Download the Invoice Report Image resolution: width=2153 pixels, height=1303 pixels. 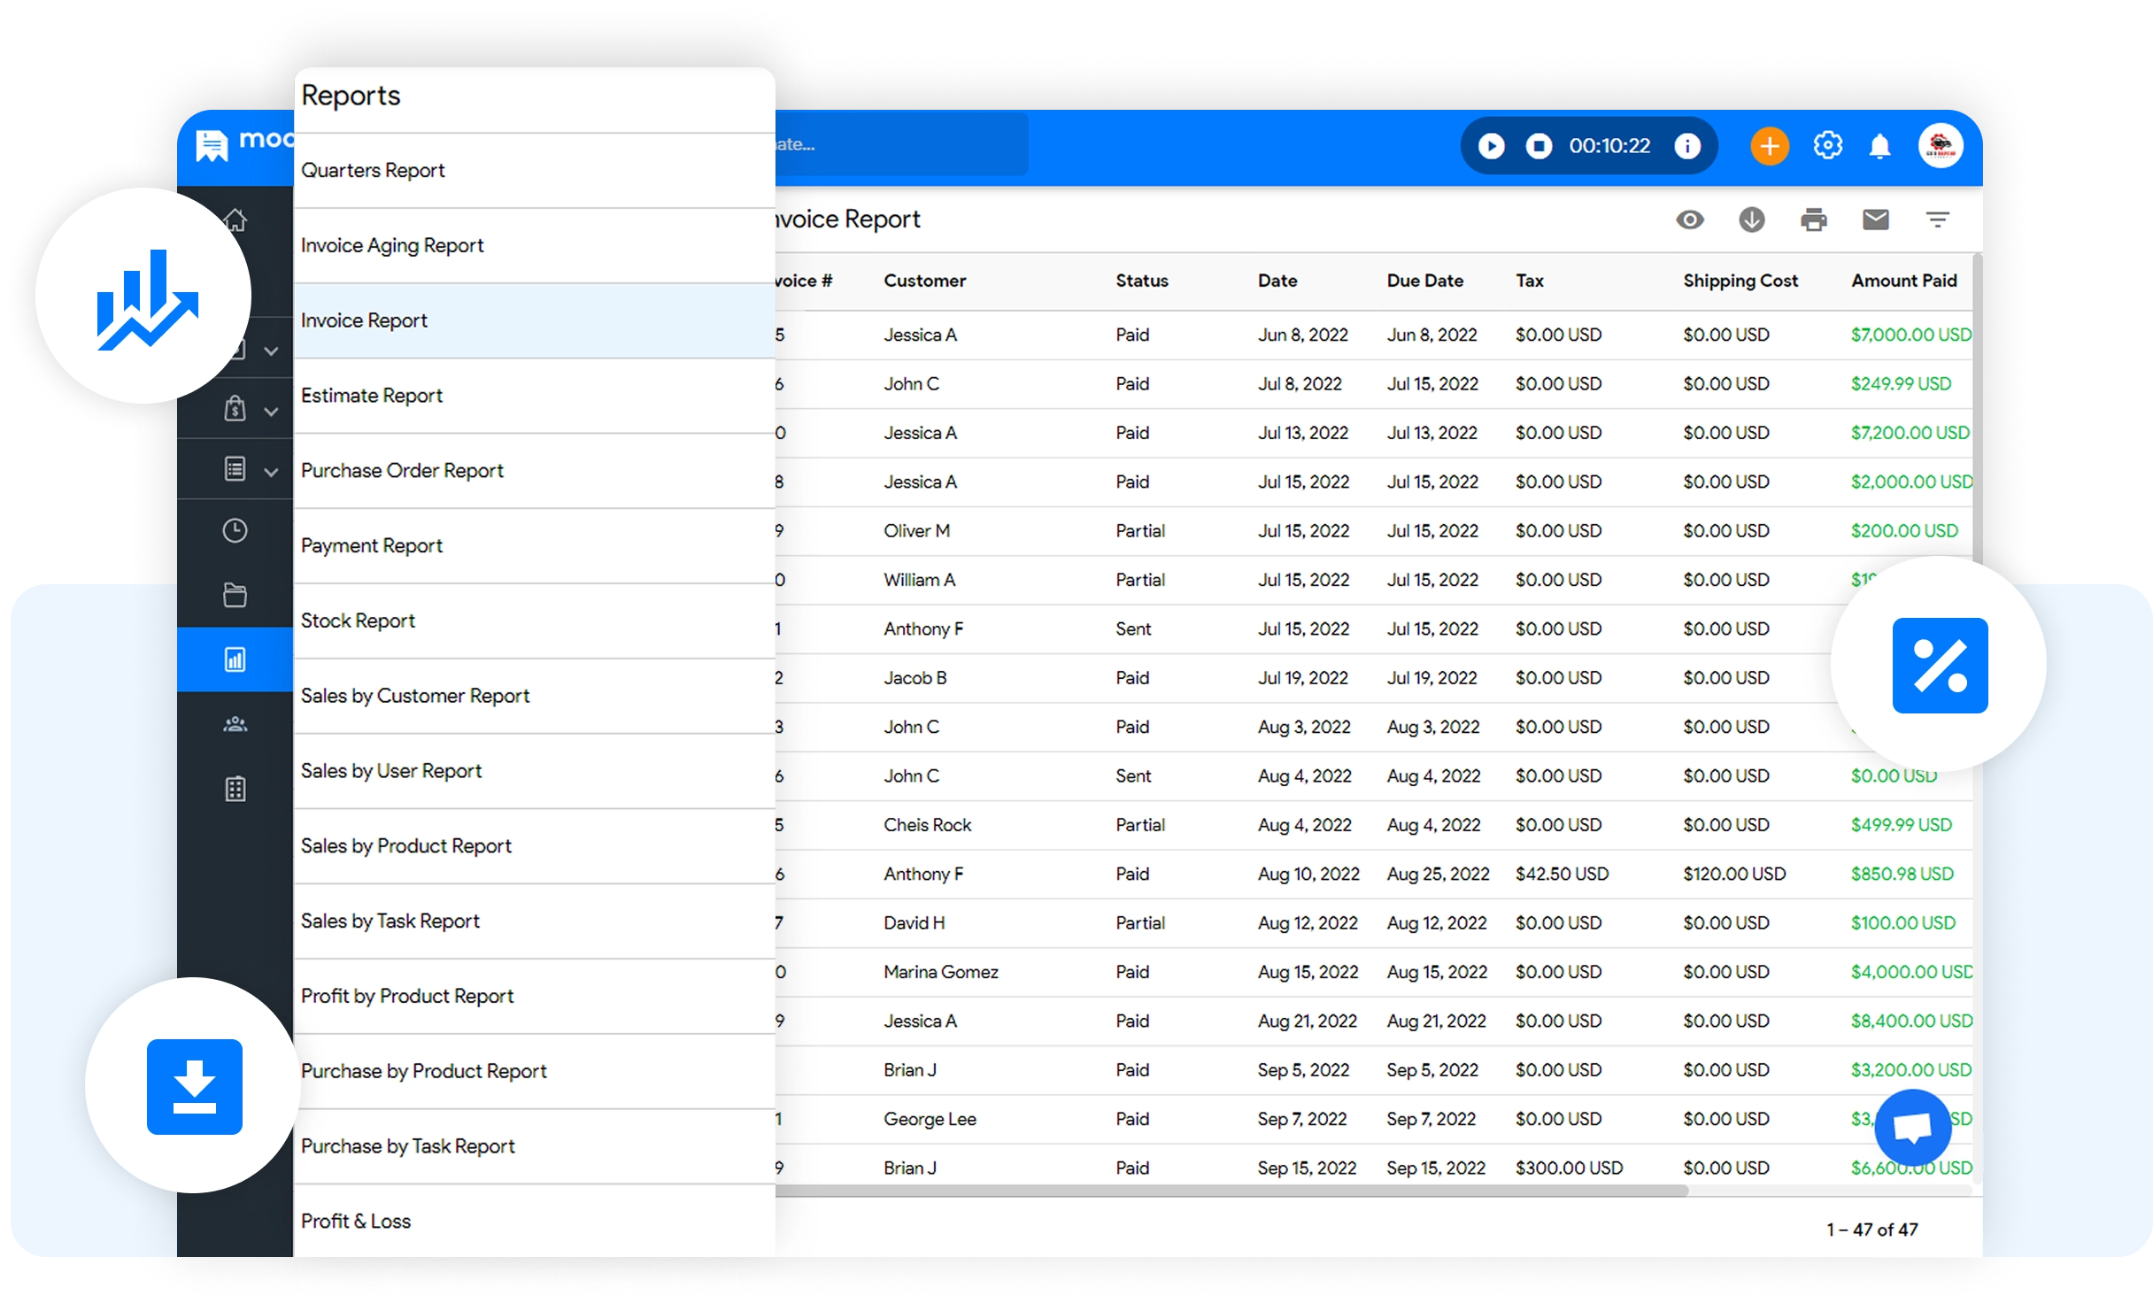[1751, 220]
